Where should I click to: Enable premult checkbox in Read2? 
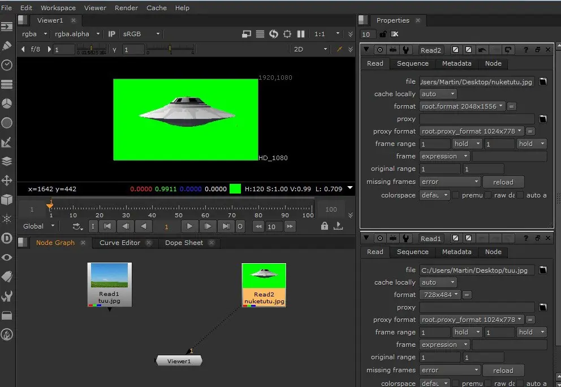click(456, 195)
